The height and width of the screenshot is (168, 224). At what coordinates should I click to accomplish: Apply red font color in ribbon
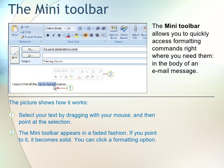[x=68, y=35]
